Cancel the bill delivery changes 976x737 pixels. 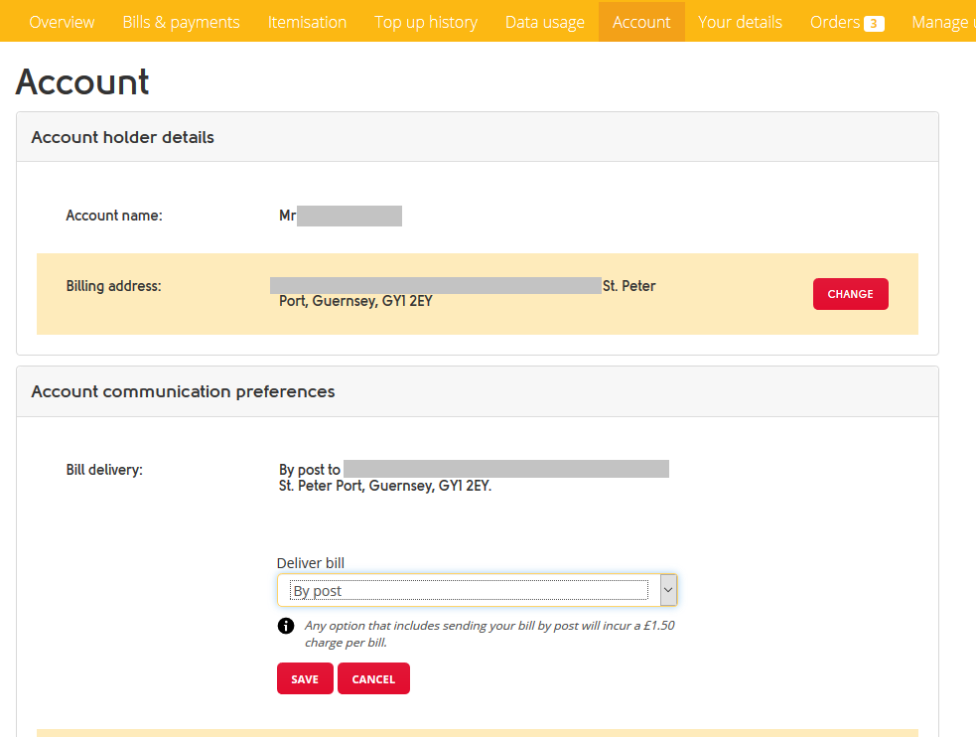373,679
